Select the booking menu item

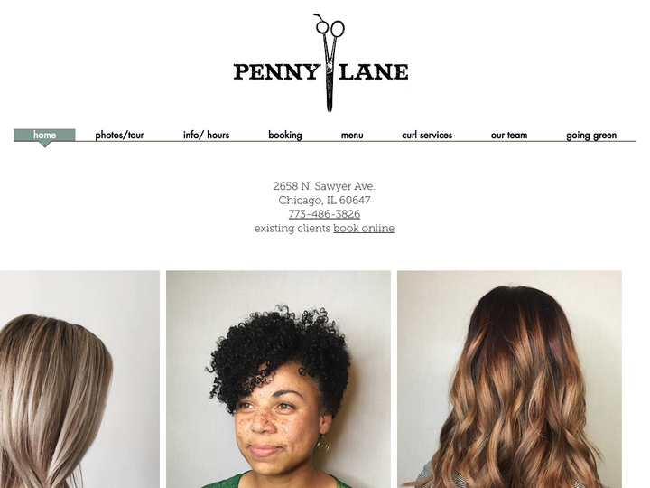click(x=285, y=136)
